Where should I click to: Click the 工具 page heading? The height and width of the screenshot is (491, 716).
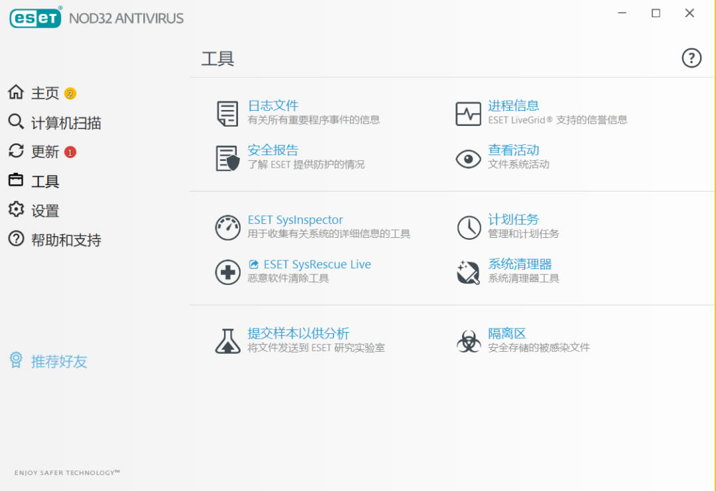[218, 58]
